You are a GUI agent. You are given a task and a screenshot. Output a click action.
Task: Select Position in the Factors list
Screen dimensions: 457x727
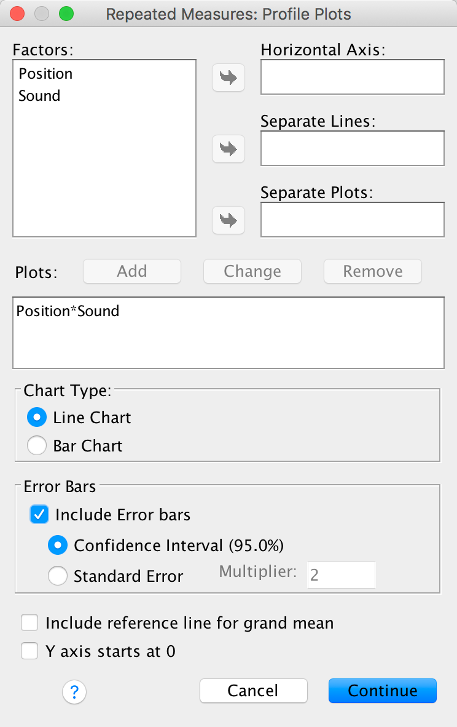[x=45, y=74]
